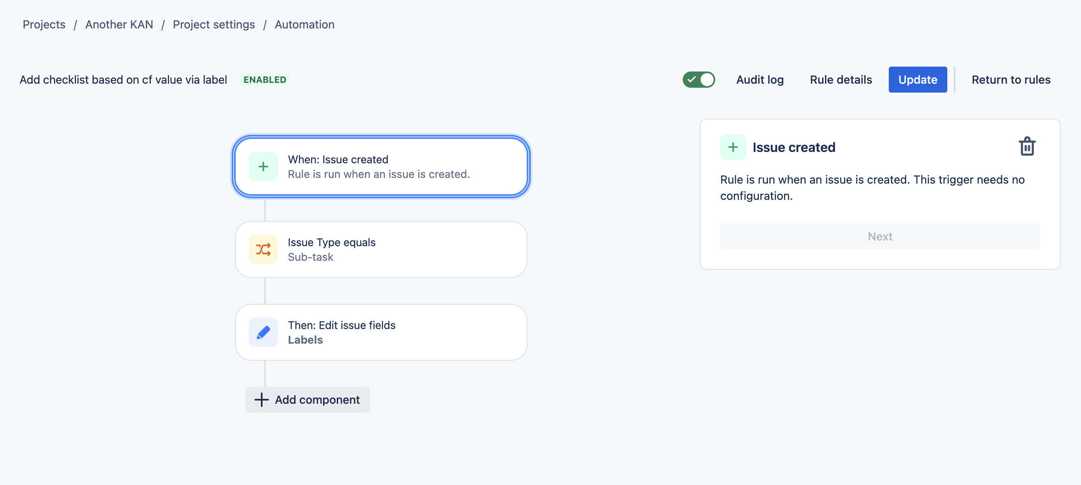Go to Projects breadcrumb link
Viewport: 1081px width, 485px height.
44,25
